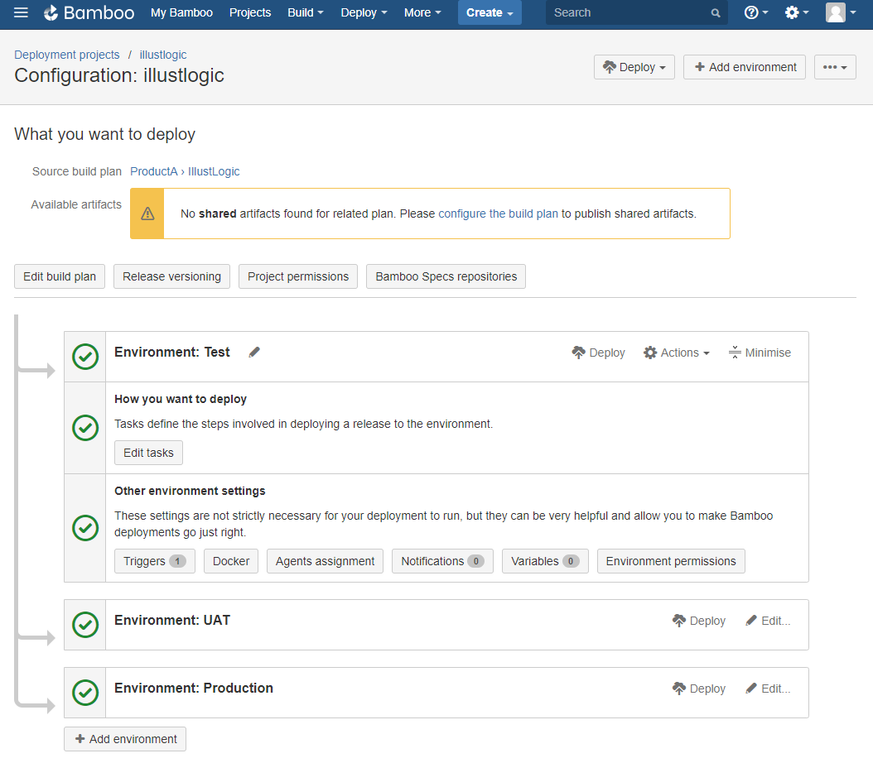
Task: Open IllustLogic build plan link
Action: coord(214,171)
